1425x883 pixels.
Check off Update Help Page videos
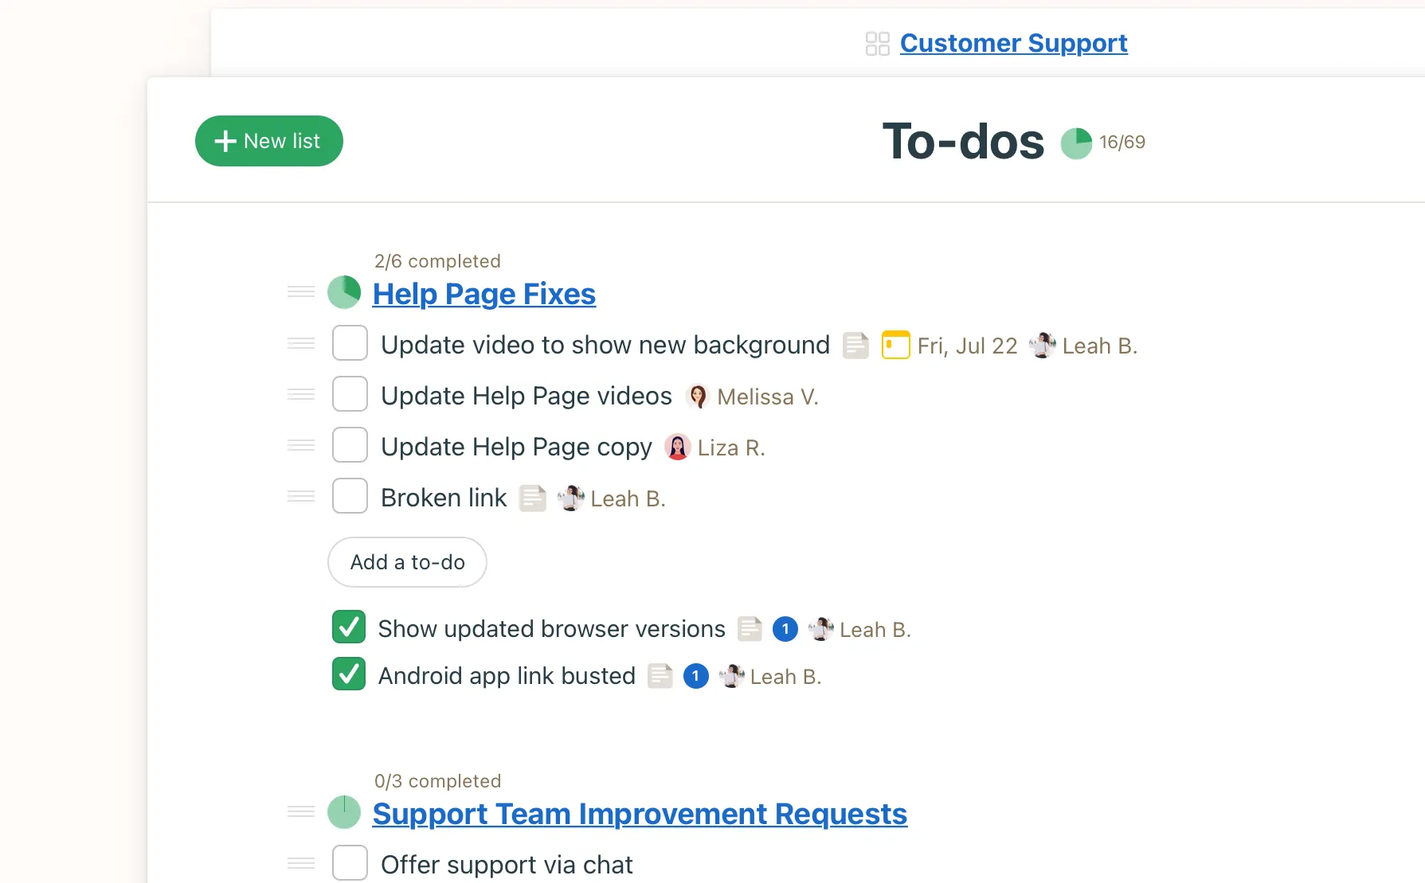tap(349, 394)
